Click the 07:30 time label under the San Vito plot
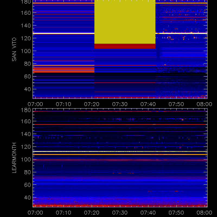This screenshot has width=217, height=217. (120, 104)
